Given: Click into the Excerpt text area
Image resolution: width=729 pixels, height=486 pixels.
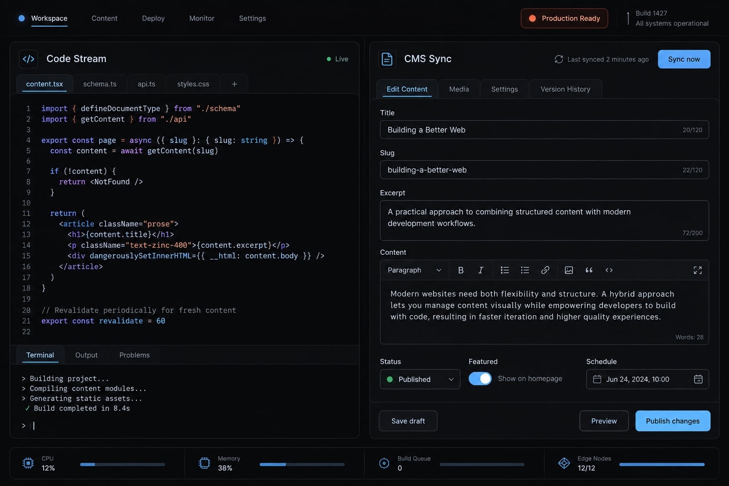Looking at the screenshot, I should coord(544,220).
